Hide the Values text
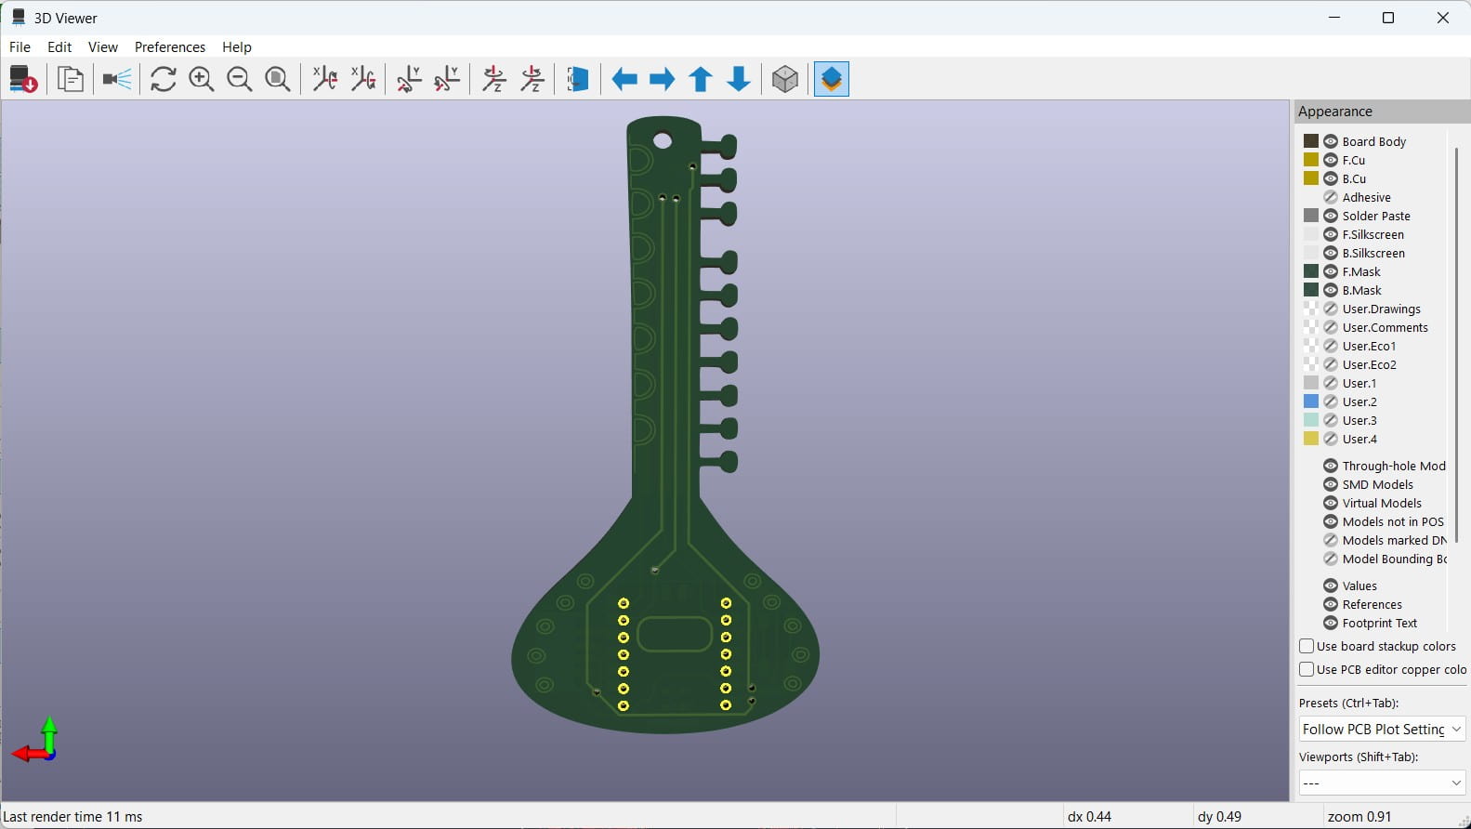This screenshot has height=829, width=1471. (1331, 586)
